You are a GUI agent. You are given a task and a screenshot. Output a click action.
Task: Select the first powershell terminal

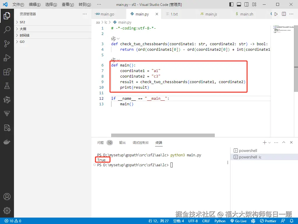[x=264, y=150]
